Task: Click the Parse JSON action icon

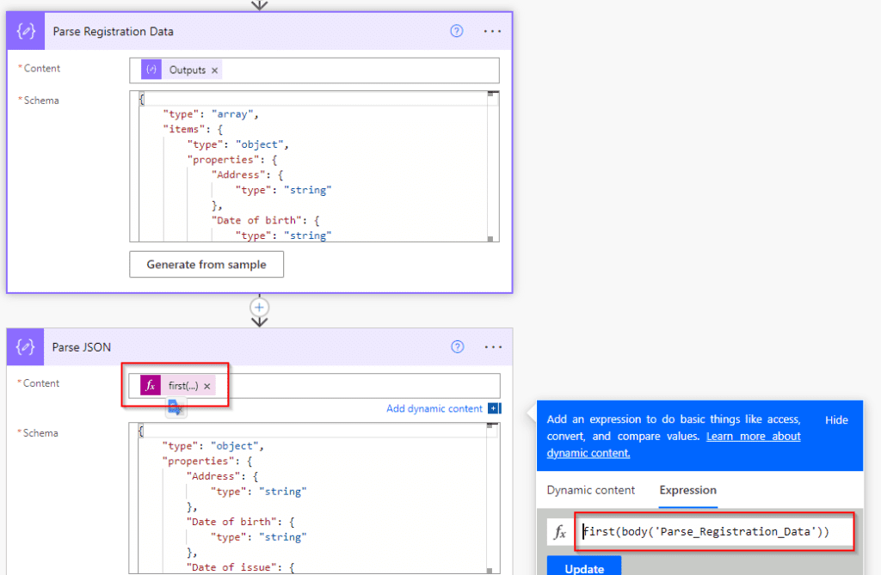Action: (x=25, y=346)
